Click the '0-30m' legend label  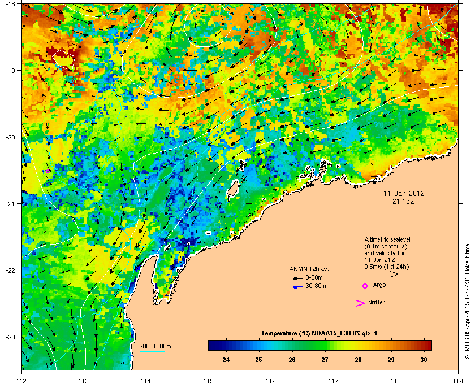314,277
